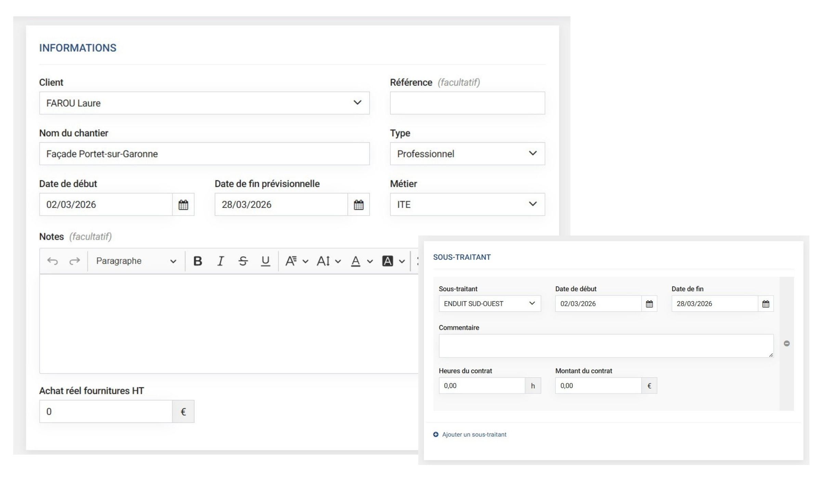Open calendar for sous-traitant Date de fin
The width and height of the screenshot is (821, 479).
pyautogui.click(x=766, y=304)
